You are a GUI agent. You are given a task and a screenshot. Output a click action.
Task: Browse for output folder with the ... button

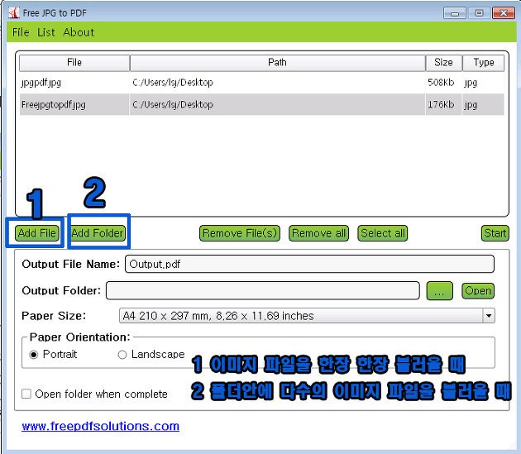tap(440, 291)
